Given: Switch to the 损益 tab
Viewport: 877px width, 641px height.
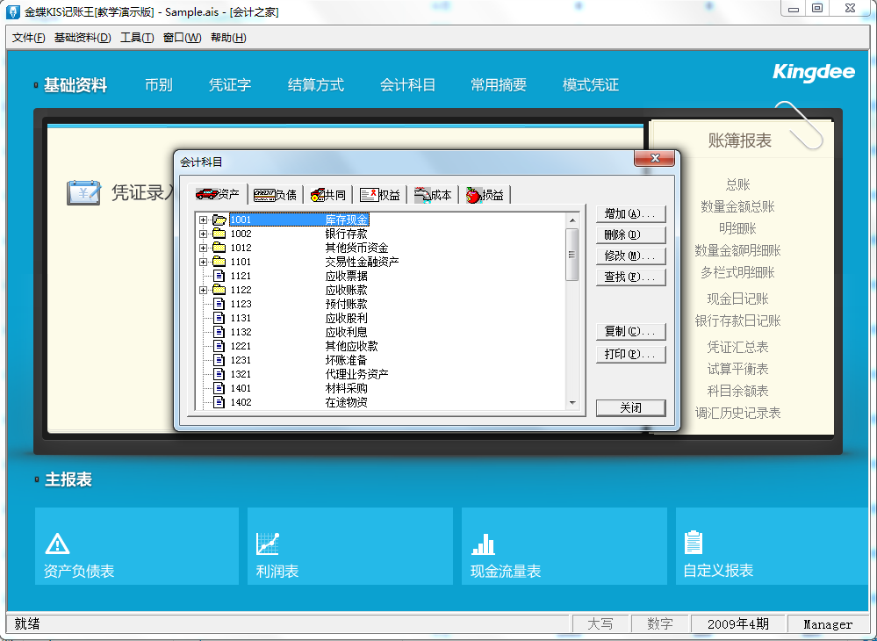Looking at the screenshot, I should coord(485,195).
